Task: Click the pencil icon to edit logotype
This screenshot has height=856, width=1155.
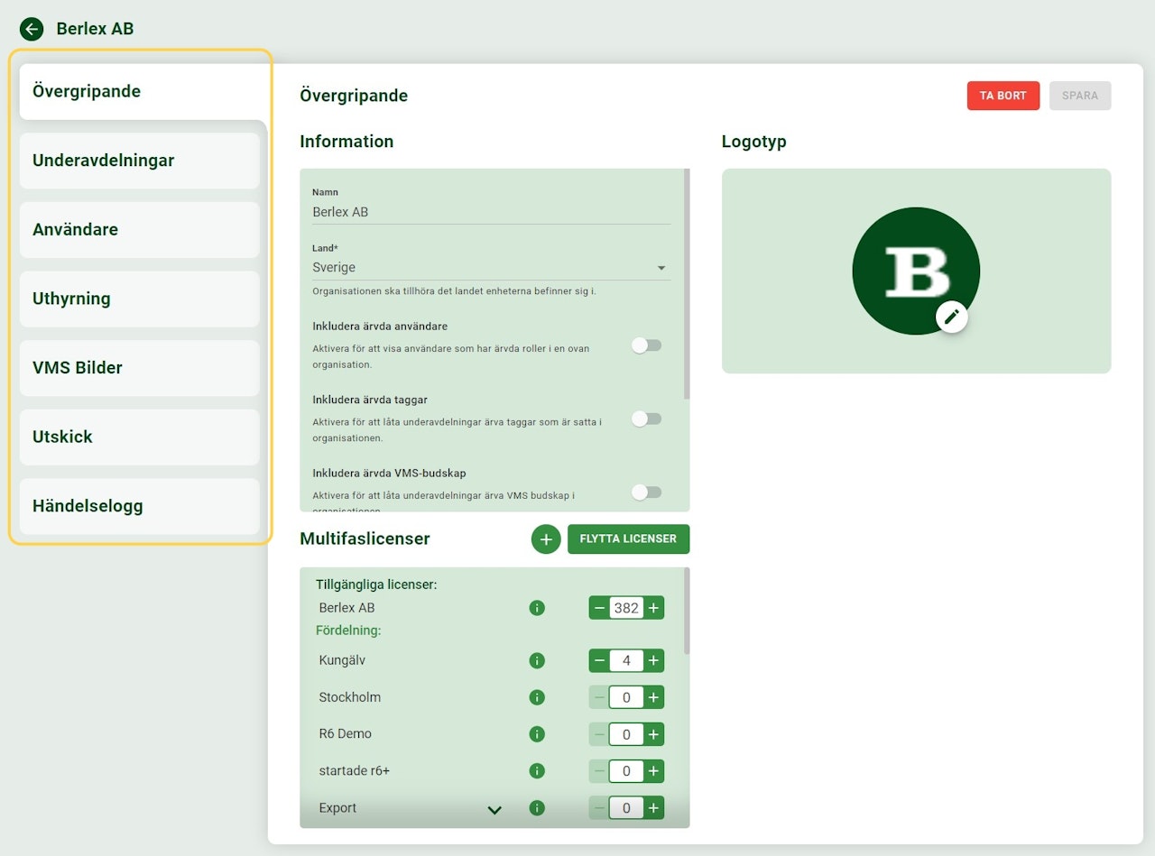Action: pyautogui.click(x=951, y=317)
